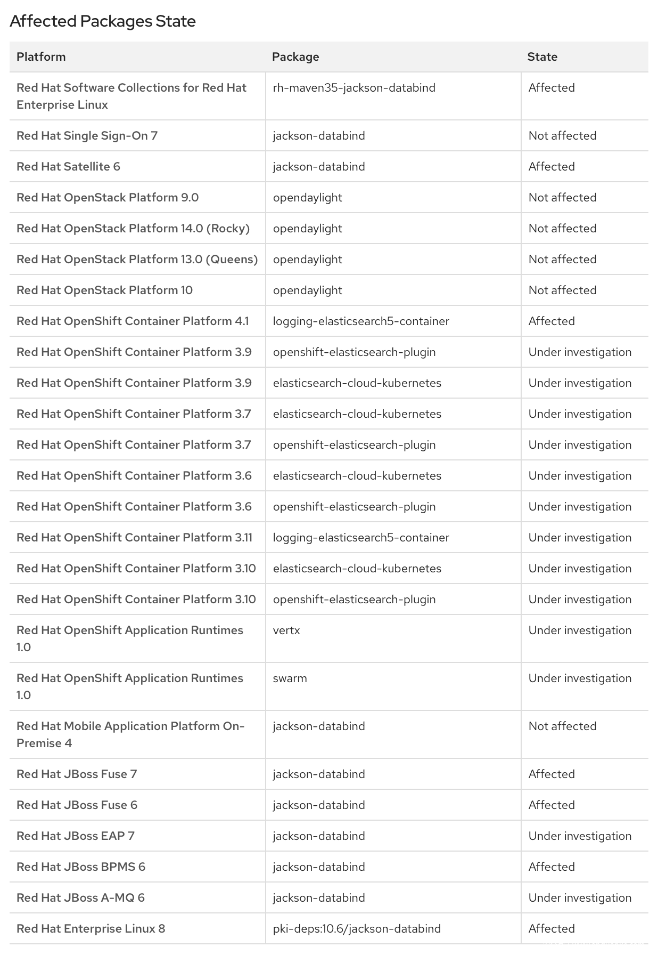Click Red Hat Enterprise Linux 8 platform
Viewport: 658px width, 955px height.
coord(91,929)
